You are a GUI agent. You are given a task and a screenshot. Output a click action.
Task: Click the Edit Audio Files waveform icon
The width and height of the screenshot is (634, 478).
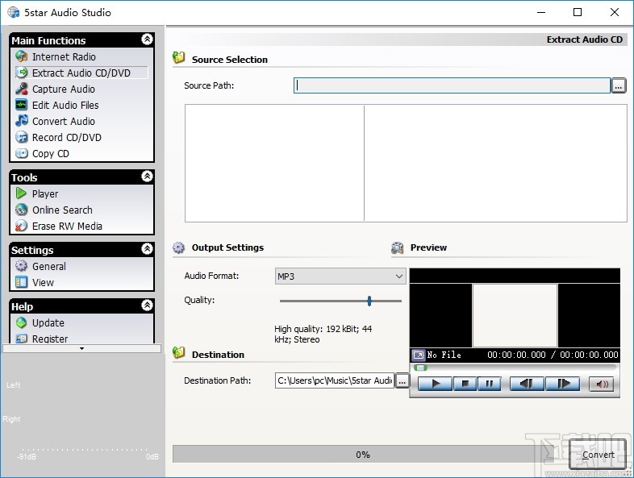pos(22,105)
